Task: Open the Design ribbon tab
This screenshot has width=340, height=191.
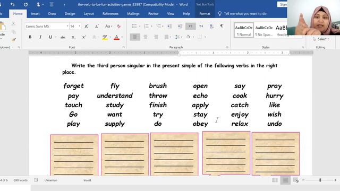Action: [x=70, y=14]
